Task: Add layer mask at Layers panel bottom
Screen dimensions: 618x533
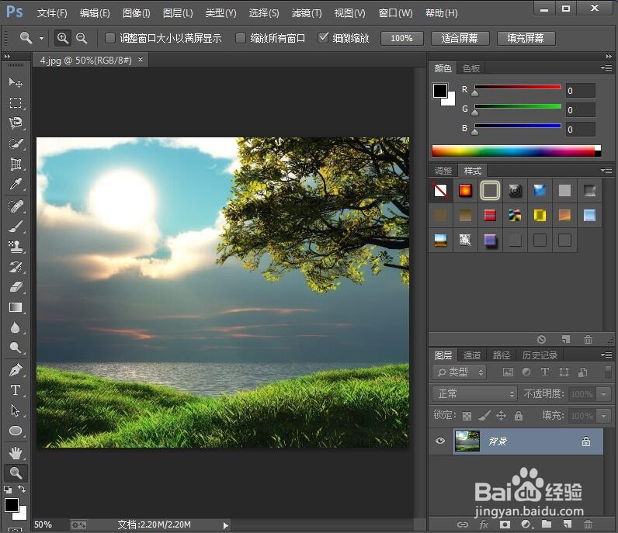Action: pos(505,524)
